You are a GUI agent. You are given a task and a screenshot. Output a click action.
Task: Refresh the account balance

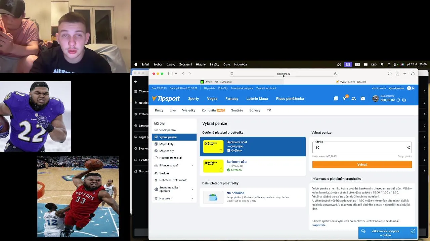398,100
